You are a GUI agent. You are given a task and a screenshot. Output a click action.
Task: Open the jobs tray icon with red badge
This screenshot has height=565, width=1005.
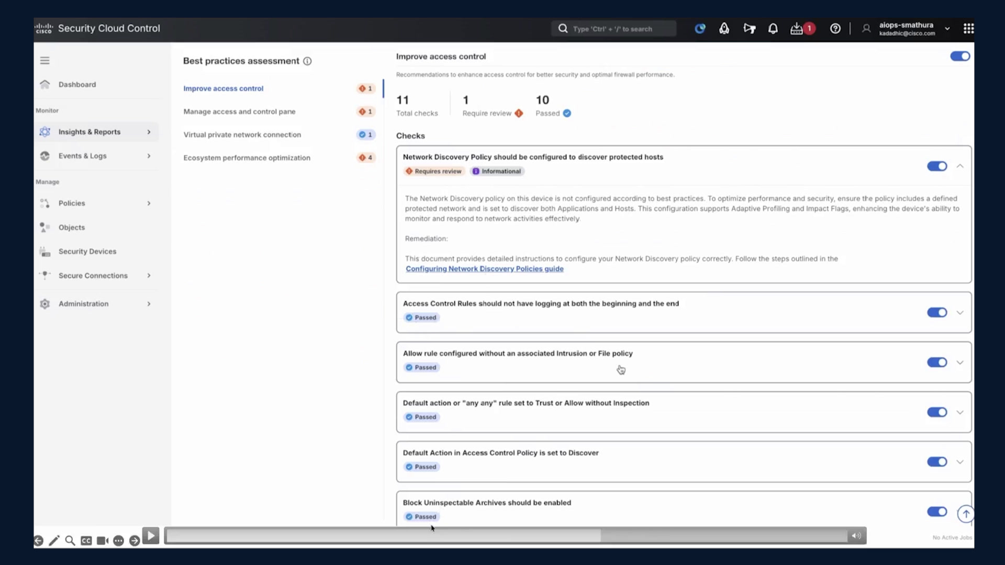pyautogui.click(x=802, y=29)
